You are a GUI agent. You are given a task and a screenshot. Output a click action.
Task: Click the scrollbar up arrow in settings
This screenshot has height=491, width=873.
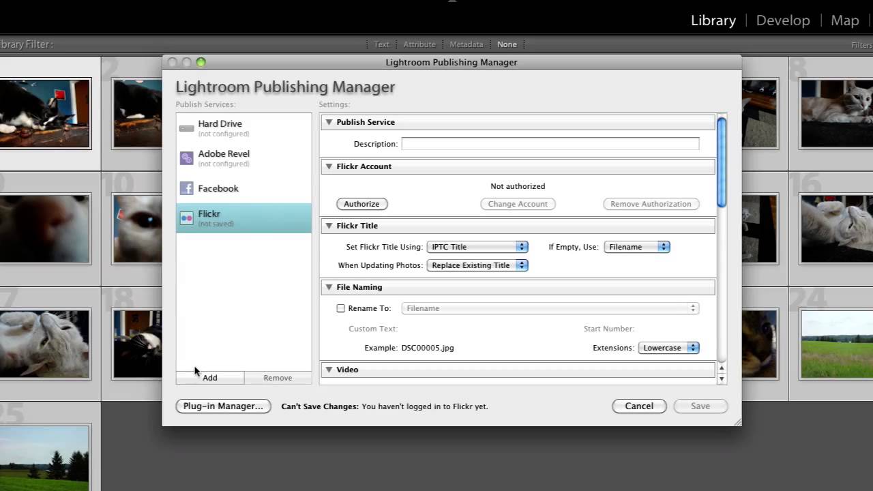pos(722,369)
